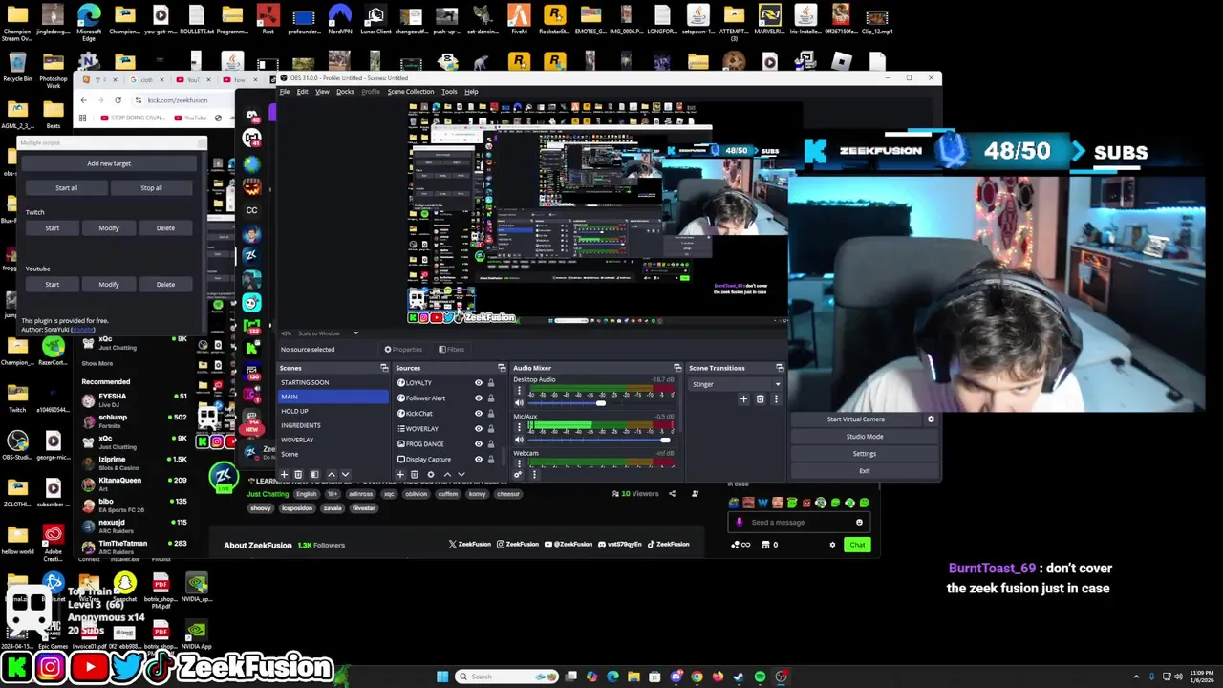Viewport: 1223px width, 688px height.
Task: Add a new source with the Sources plus icon
Action: coord(400,475)
